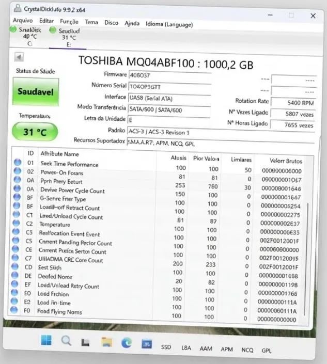Viewport: 327px width, 364px height.
Task: Click blue status circle of Temperature row
Action: click(16, 223)
